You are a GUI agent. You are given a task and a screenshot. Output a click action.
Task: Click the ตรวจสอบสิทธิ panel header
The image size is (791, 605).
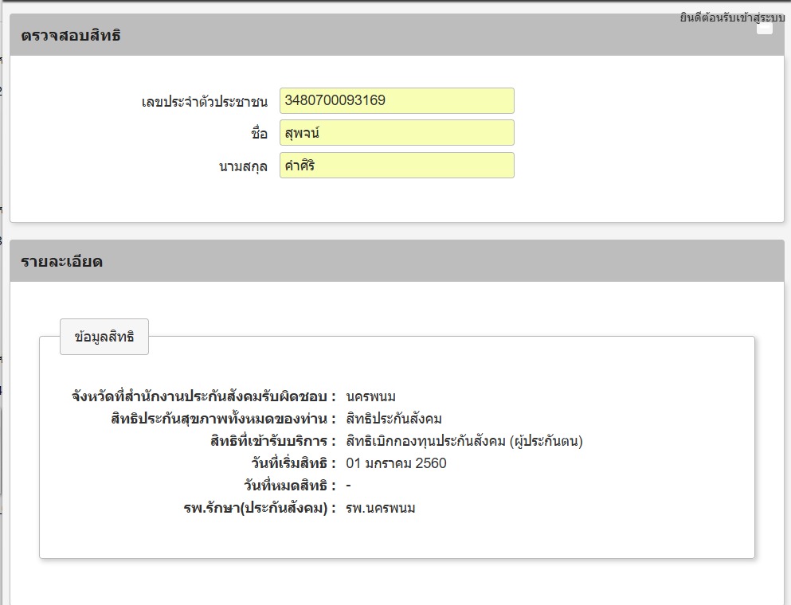point(397,35)
